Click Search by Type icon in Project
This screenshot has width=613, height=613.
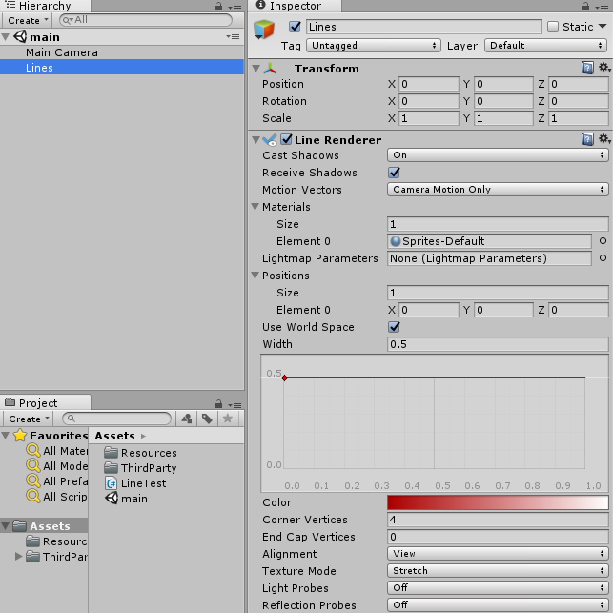point(187,419)
